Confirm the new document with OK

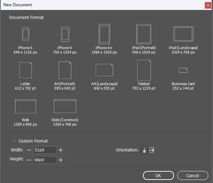click(158, 175)
